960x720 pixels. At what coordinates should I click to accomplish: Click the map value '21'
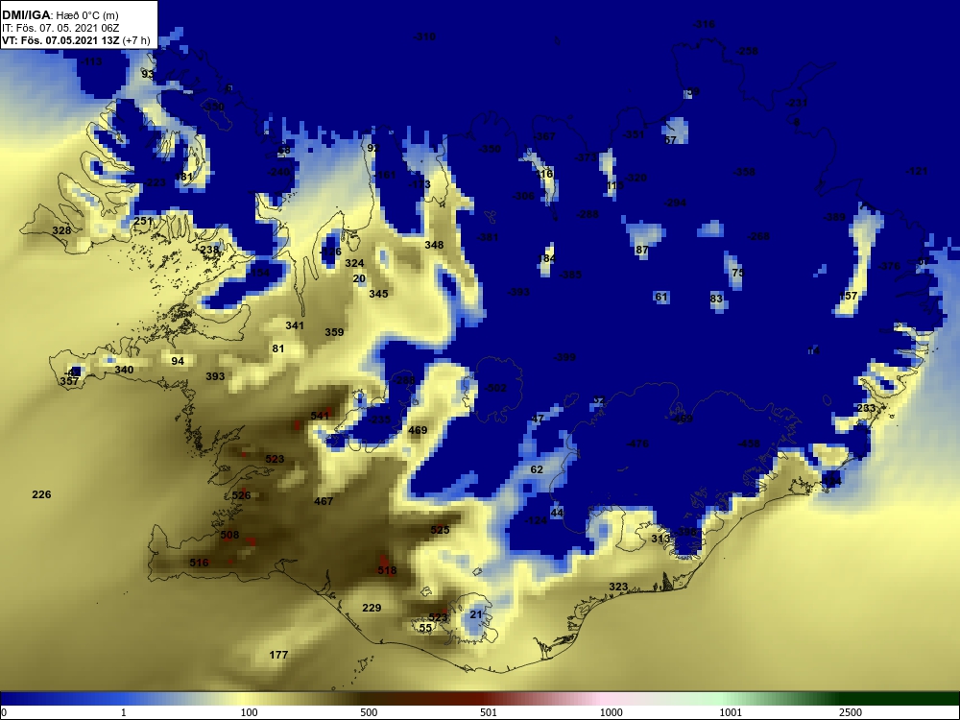(476, 614)
